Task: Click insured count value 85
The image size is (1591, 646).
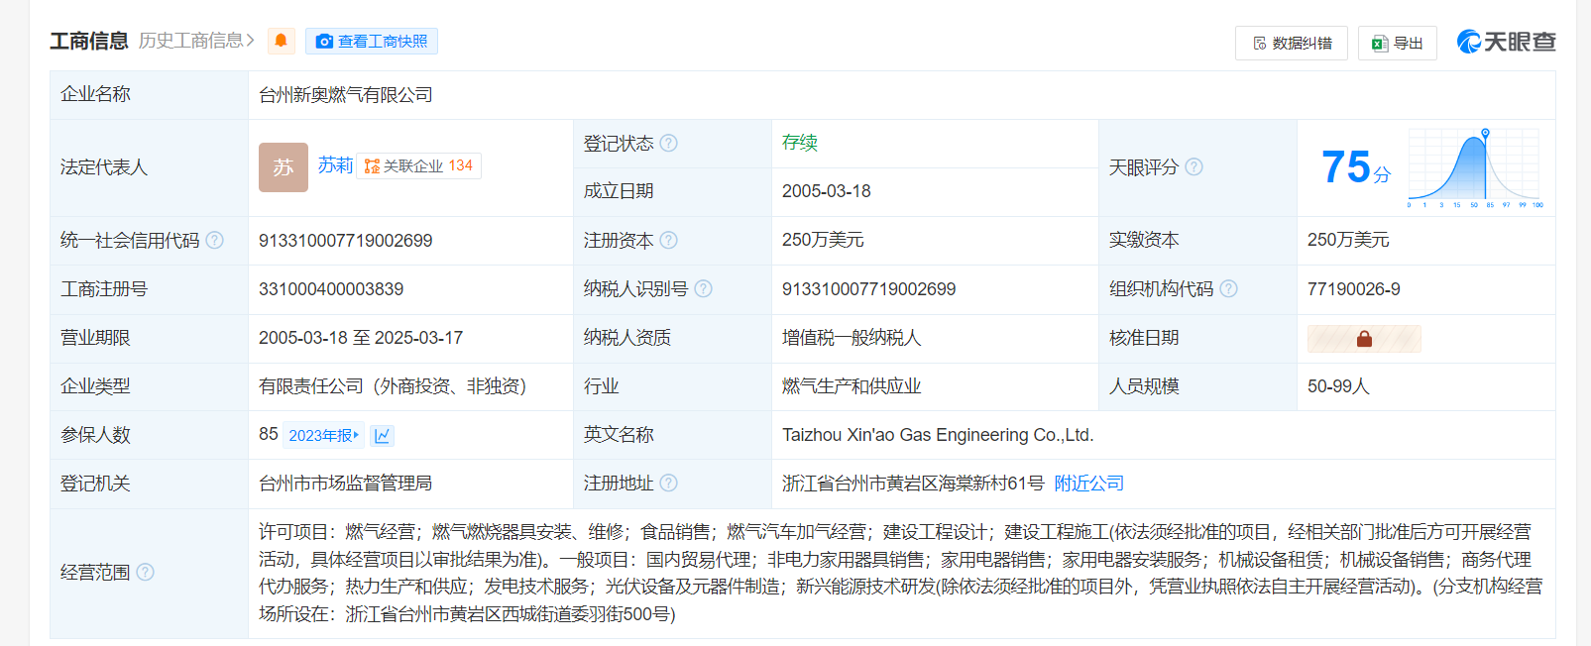Action: click(x=269, y=434)
